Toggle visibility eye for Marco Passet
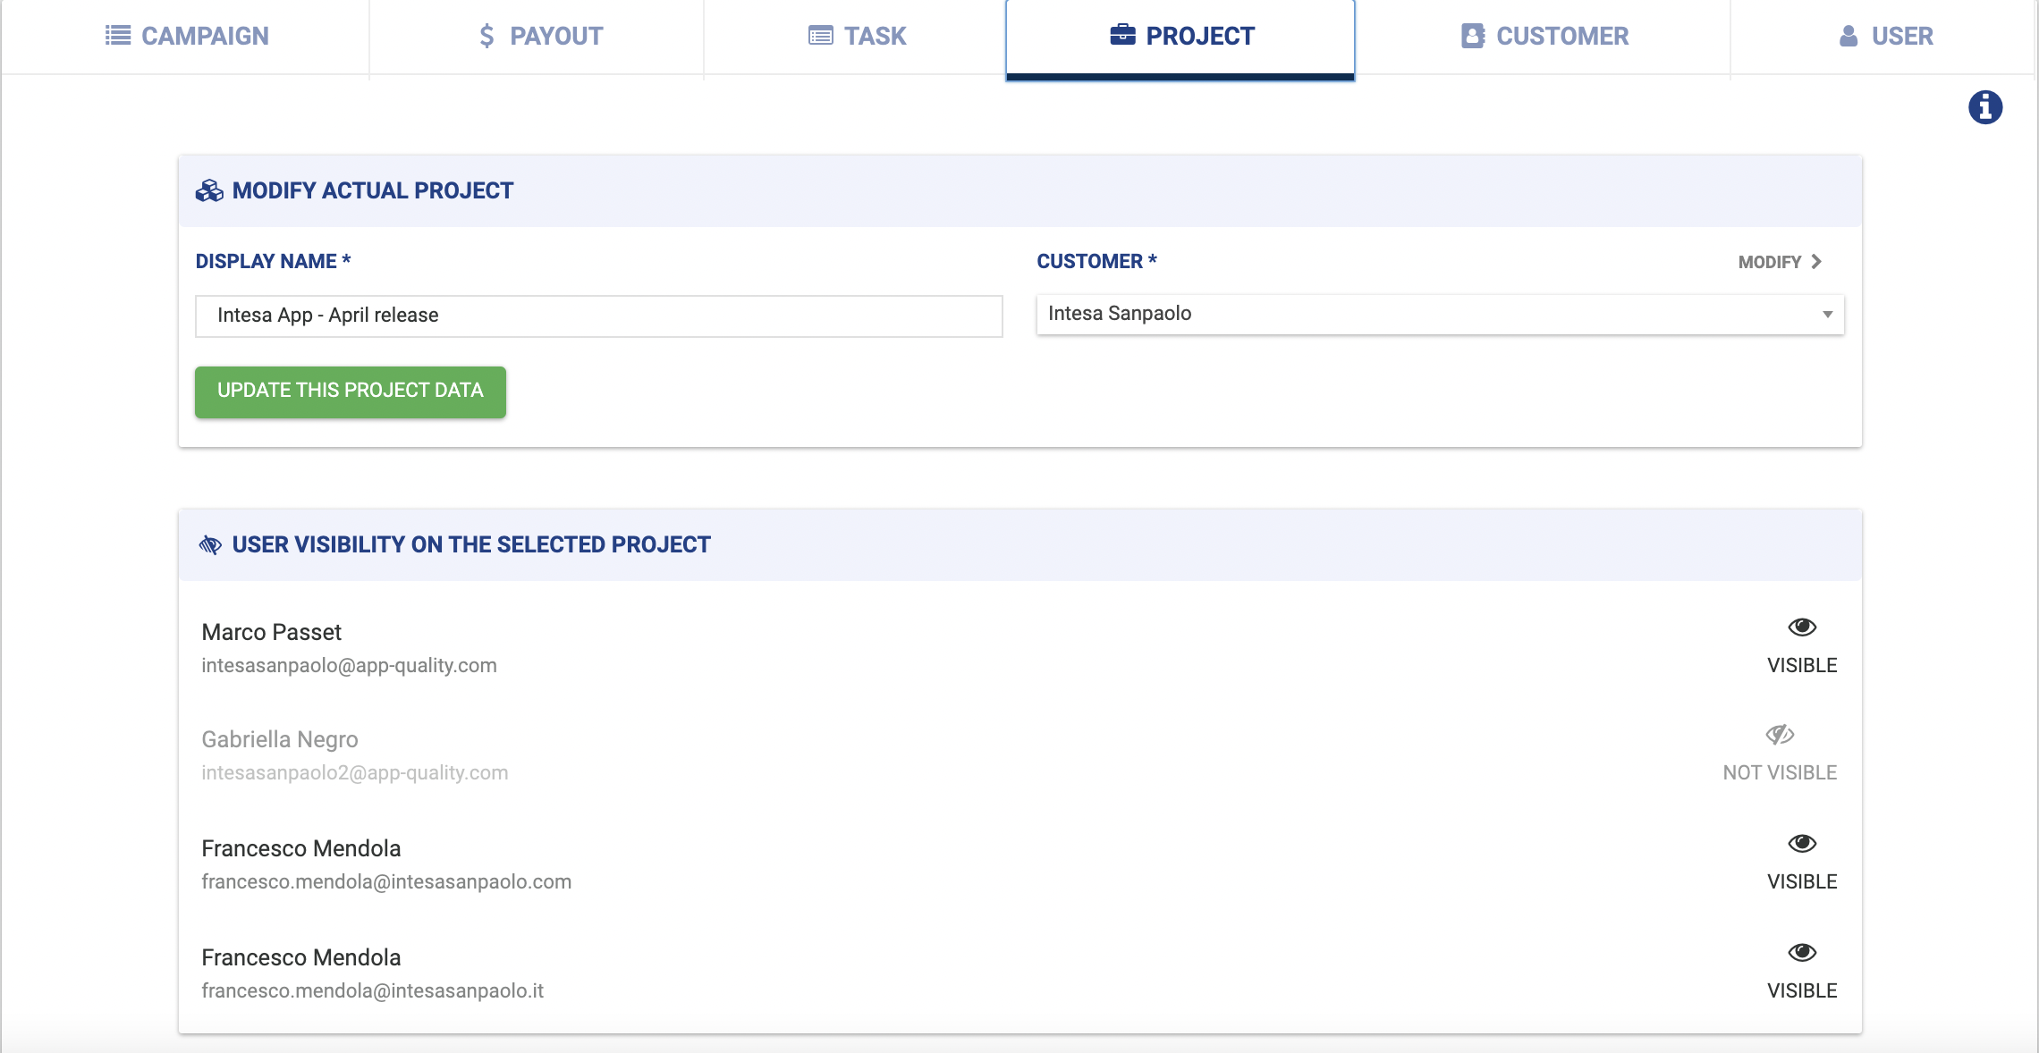 click(x=1802, y=628)
